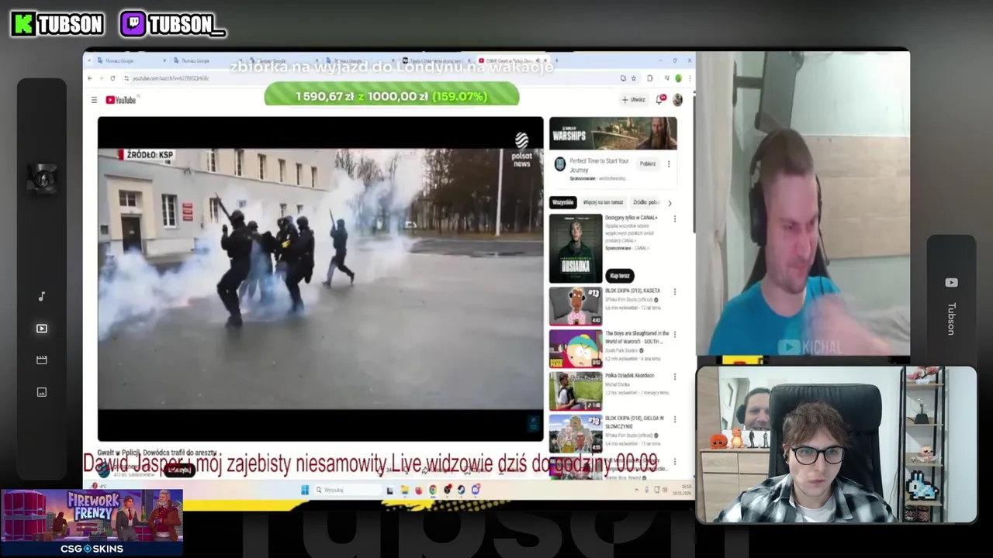Play the Polsat News video player
993x558 pixels.
320,279
